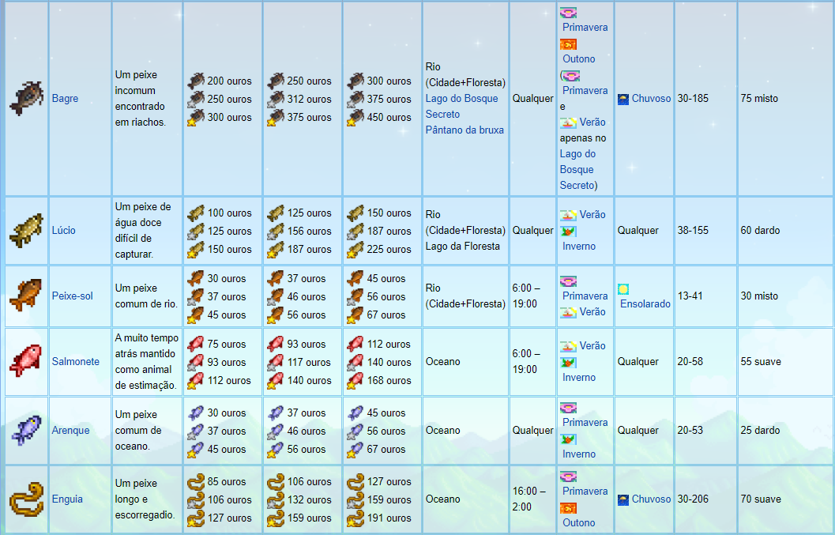Image resolution: width=835 pixels, height=535 pixels.
Task: Click the rain icon beside Chuvoso in Enguia row
Action: pos(623,499)
